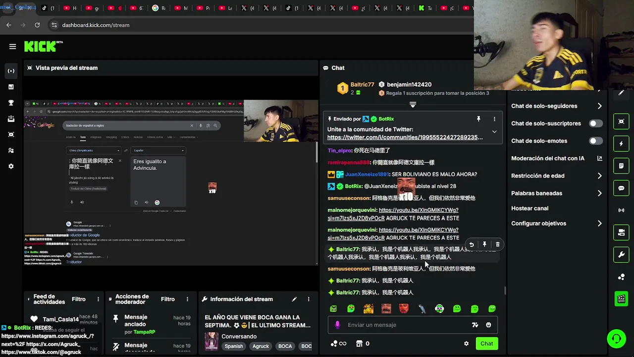
Task: Open the Twitter communities link in pinned message
Action: (x=405, y=137)
